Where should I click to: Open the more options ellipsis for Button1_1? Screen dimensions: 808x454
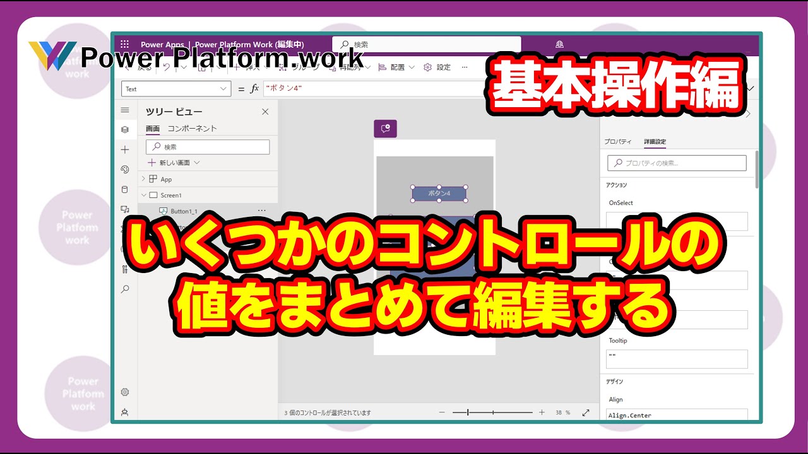coord(262,211)
